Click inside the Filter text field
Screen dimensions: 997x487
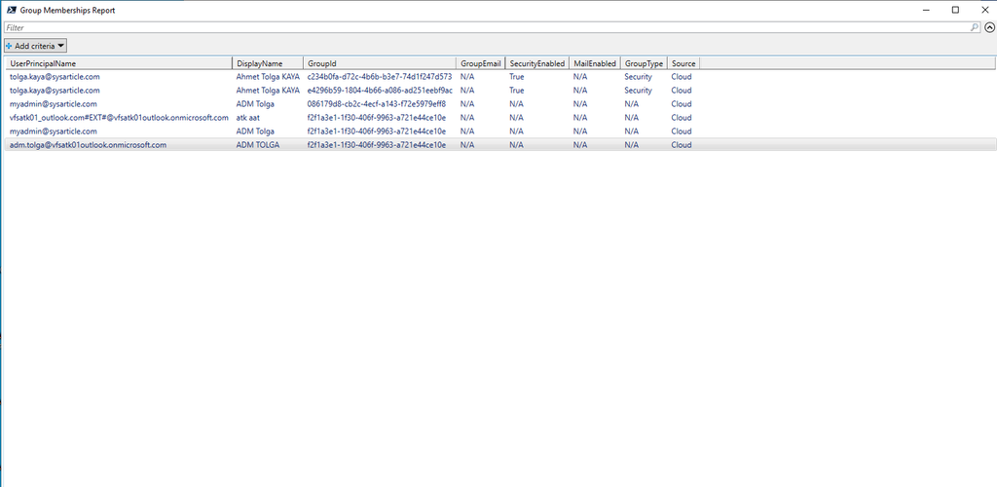pyautogui.click(x=487, y=28)
